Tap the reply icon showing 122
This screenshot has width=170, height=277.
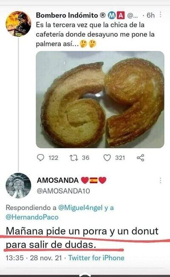click(40, 158)
